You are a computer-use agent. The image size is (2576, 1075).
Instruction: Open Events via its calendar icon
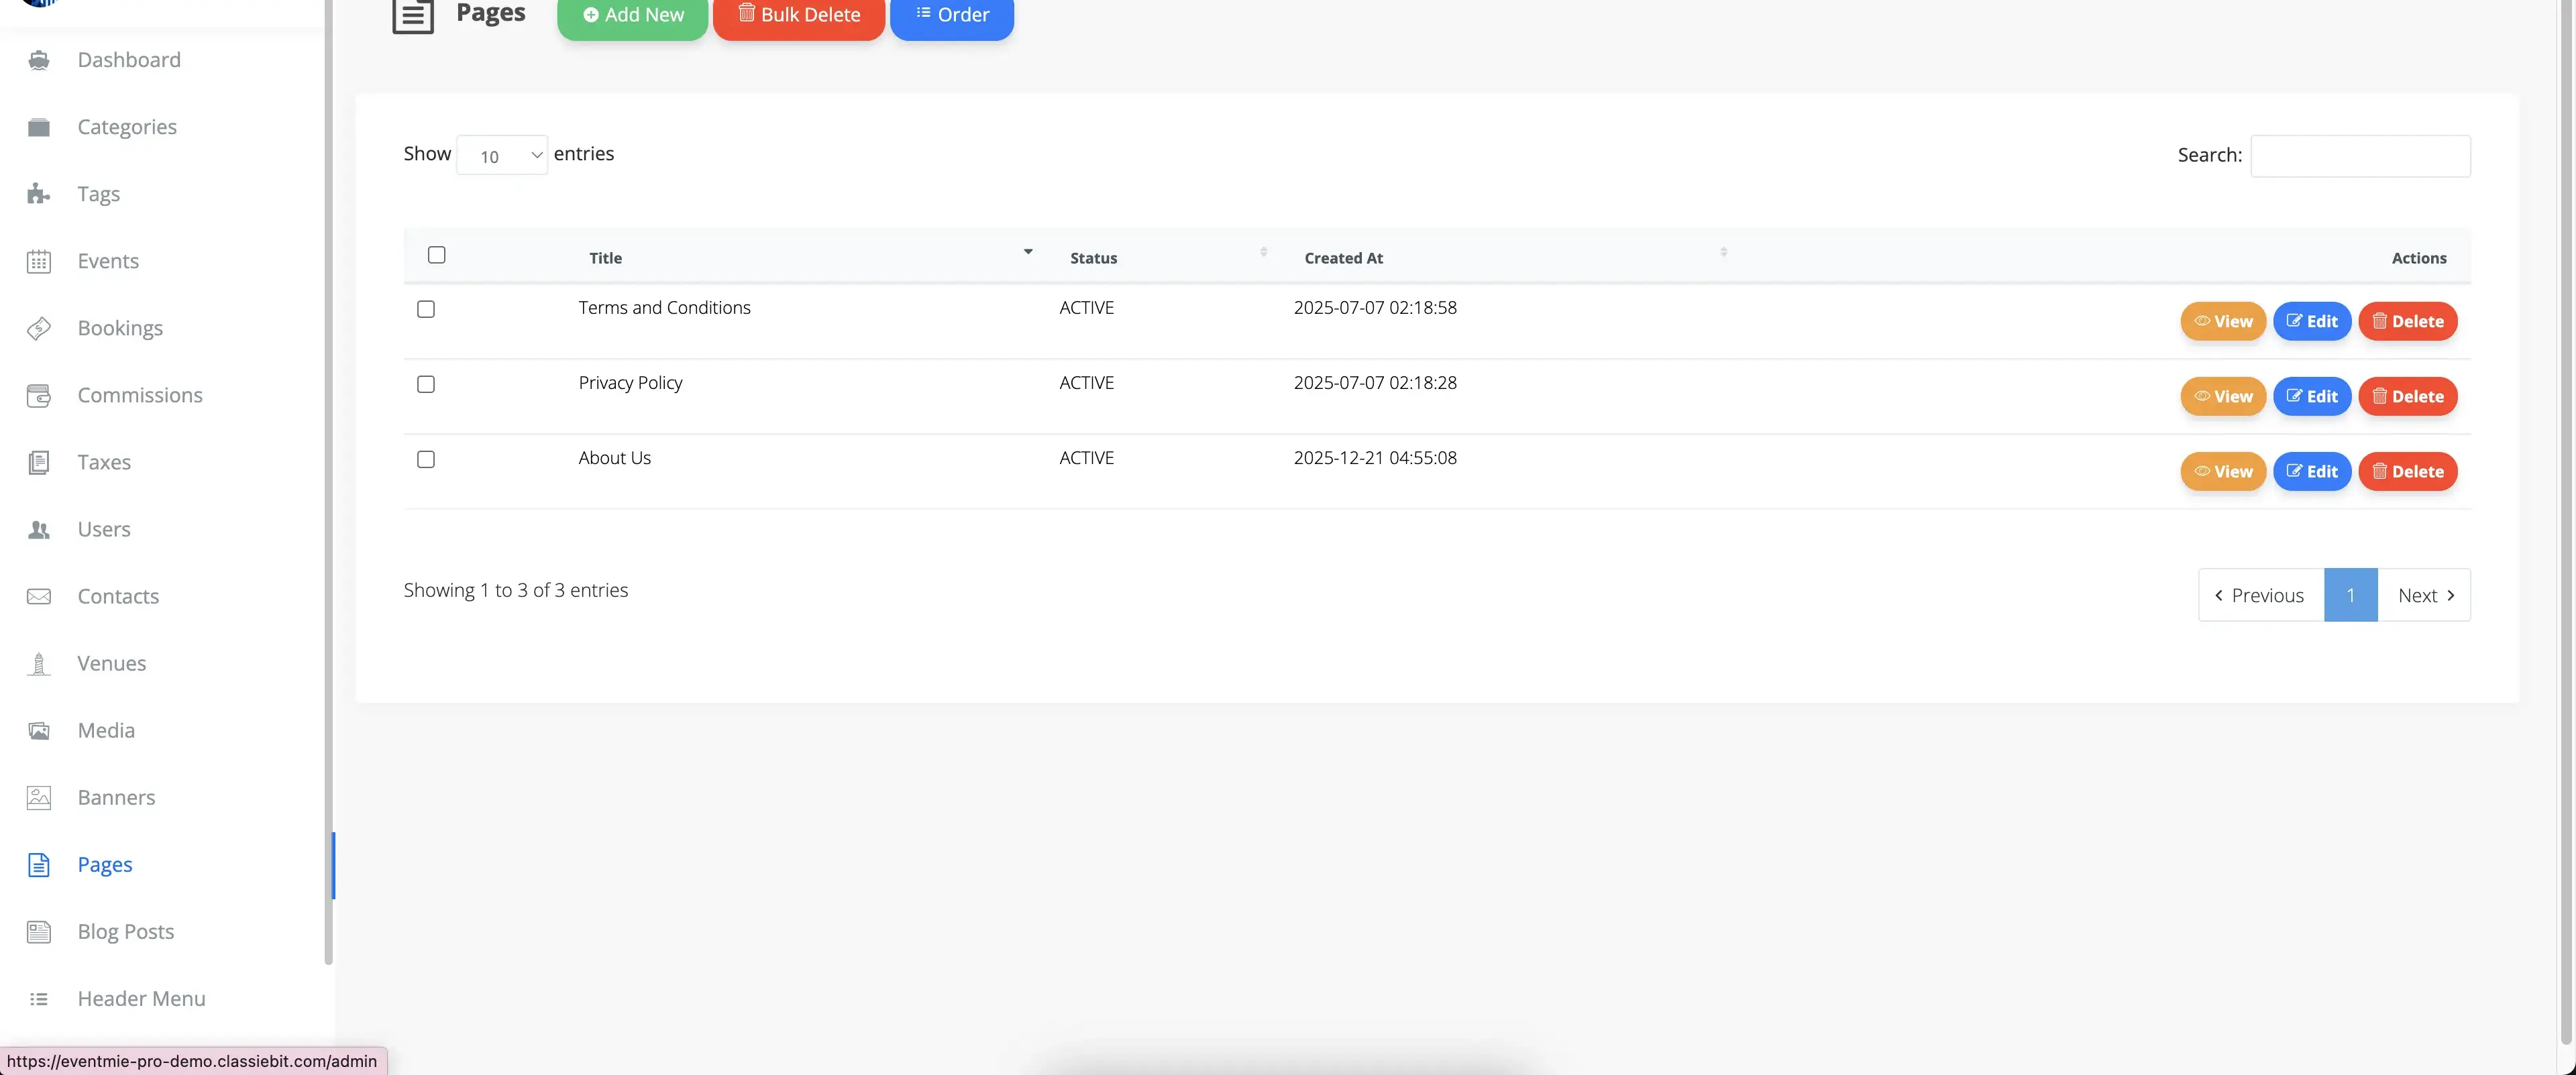point(38,261)
